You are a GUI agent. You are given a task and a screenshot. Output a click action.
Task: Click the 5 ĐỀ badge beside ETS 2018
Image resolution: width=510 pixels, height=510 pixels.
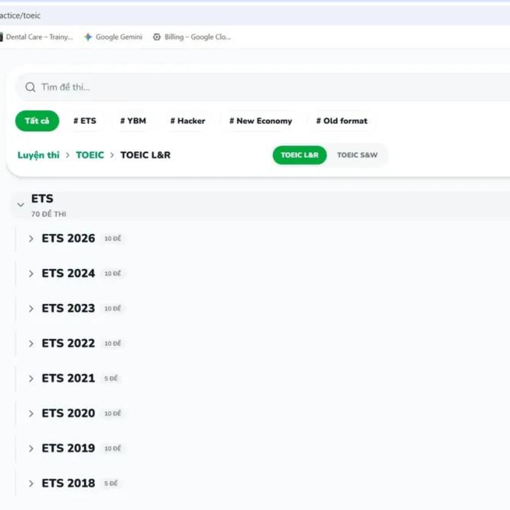[x=111, y=483]
